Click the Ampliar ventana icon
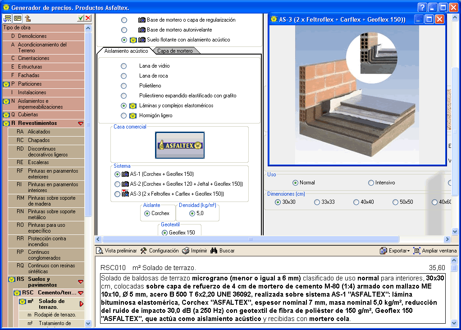This screenshot has width=461, height=330. 416,251
